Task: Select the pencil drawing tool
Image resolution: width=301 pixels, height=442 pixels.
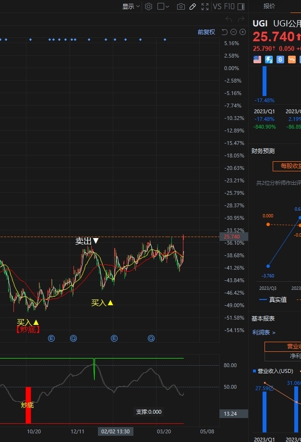Action: point(193,6)
